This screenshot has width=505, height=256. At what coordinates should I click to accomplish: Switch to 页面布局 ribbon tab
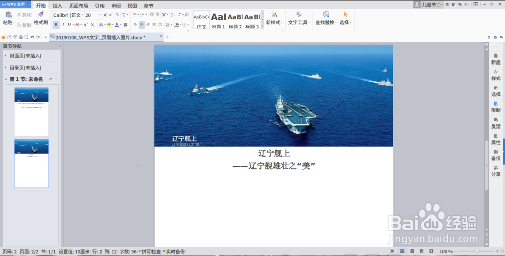[x=79, y=6]
